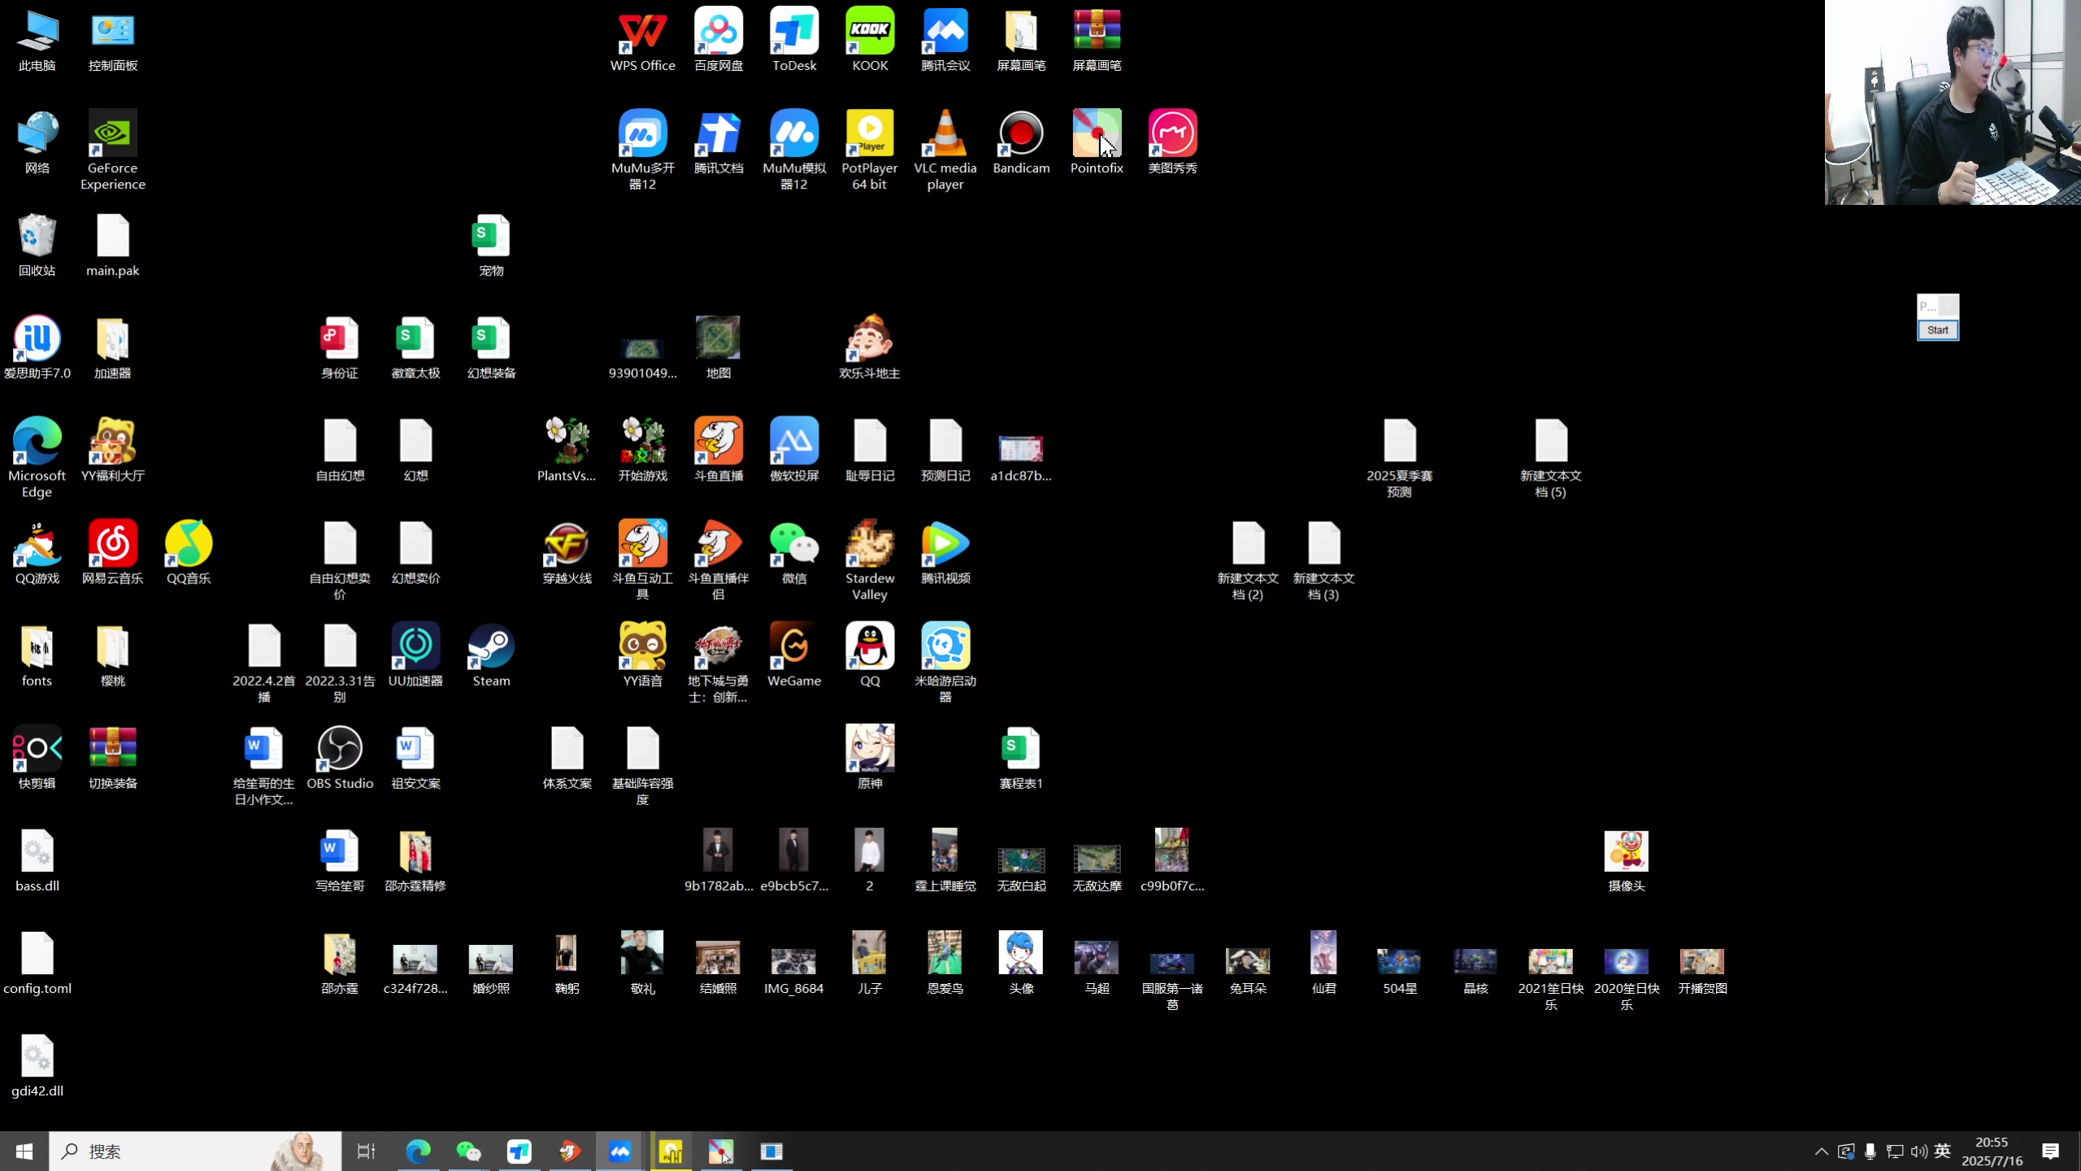2081x1171 pixels.
Task: Click the Start button in the small widget
Action: point(1938,330)
